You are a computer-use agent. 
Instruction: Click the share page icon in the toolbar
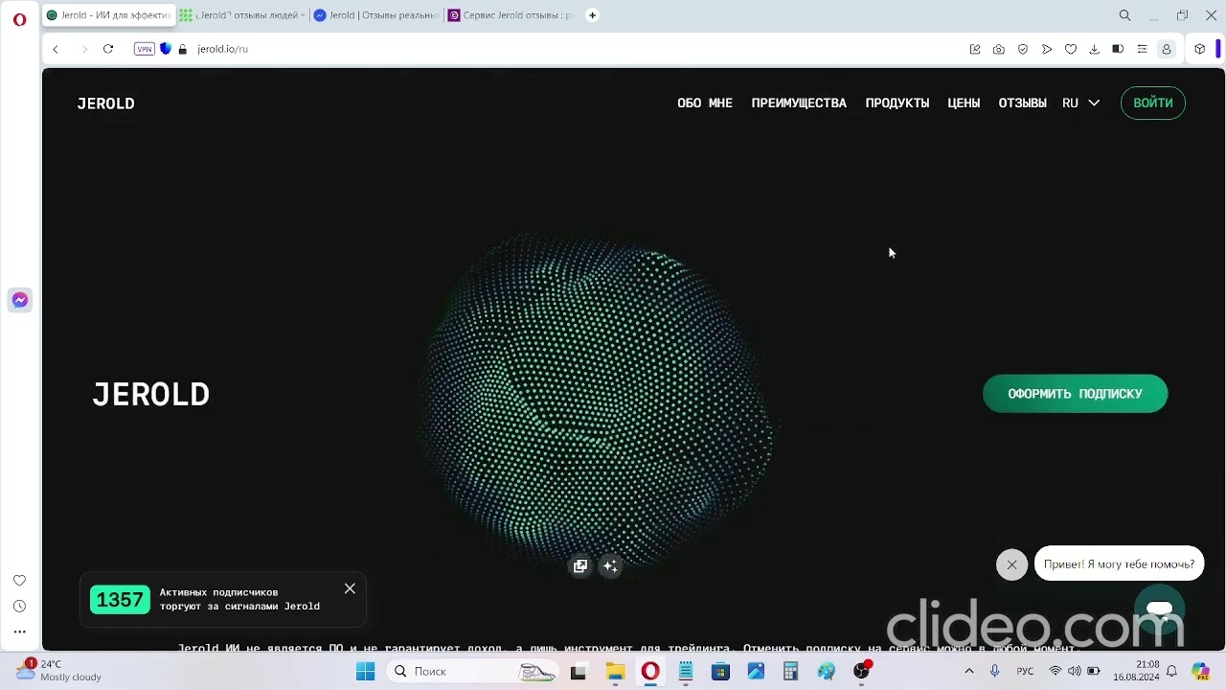975,49
